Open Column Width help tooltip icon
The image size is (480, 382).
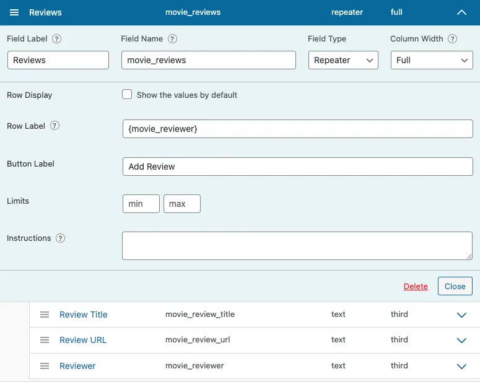[x=453, y=39]
